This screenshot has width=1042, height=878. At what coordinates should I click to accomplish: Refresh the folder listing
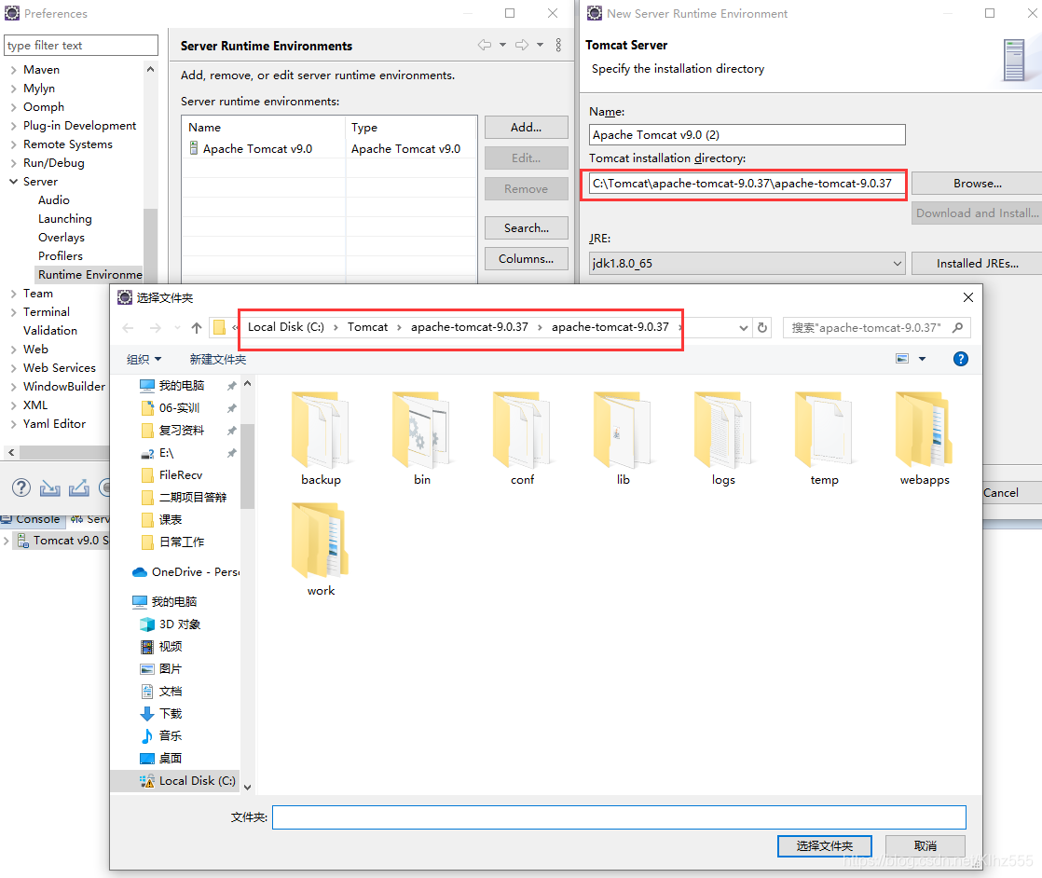762,328
